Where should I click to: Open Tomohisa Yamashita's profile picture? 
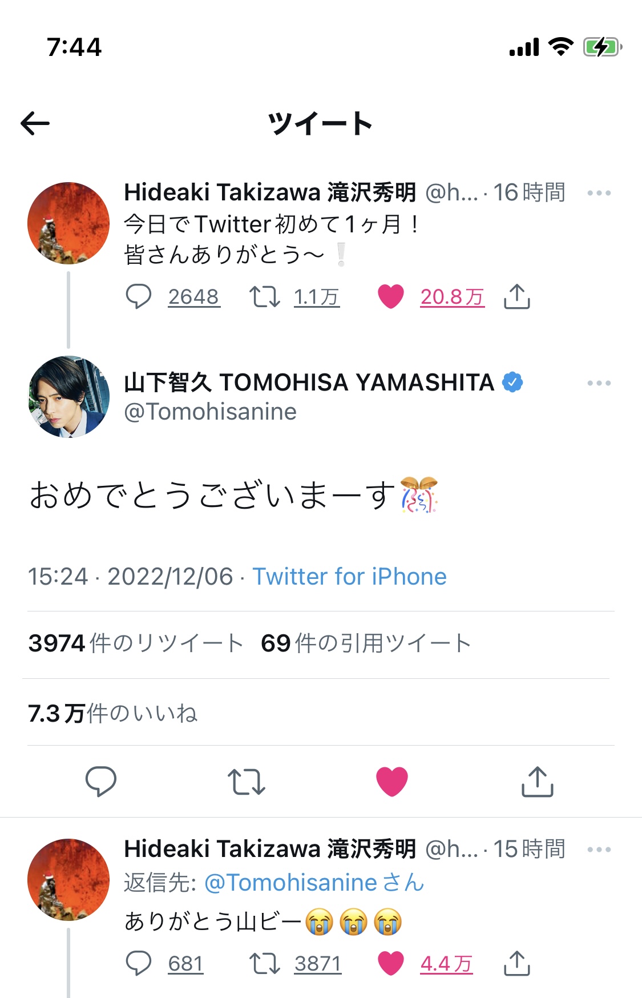pos(68,397)
